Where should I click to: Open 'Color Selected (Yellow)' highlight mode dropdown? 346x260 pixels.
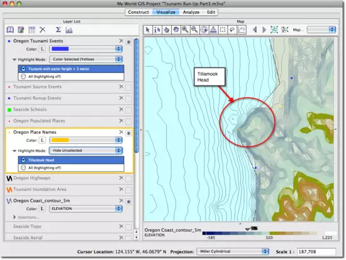click(x=86, y=59)
